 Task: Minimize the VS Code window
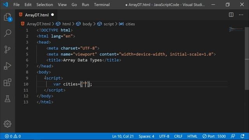(x=213, y=4)
